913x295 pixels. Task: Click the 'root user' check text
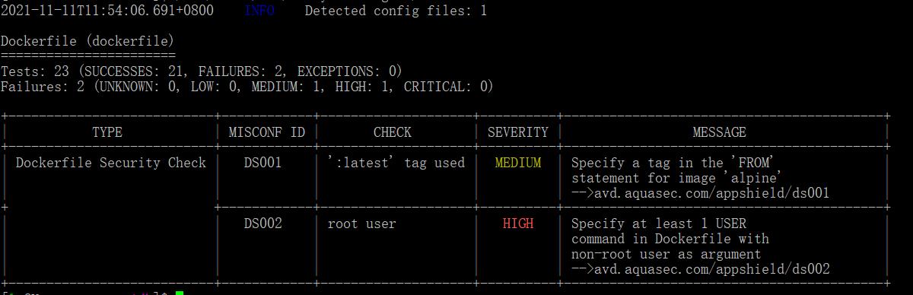362,224
